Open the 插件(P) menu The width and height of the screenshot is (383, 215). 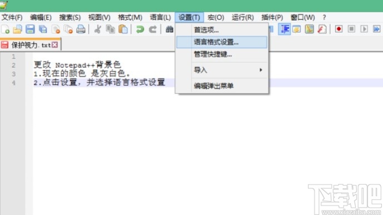[272, 18]
